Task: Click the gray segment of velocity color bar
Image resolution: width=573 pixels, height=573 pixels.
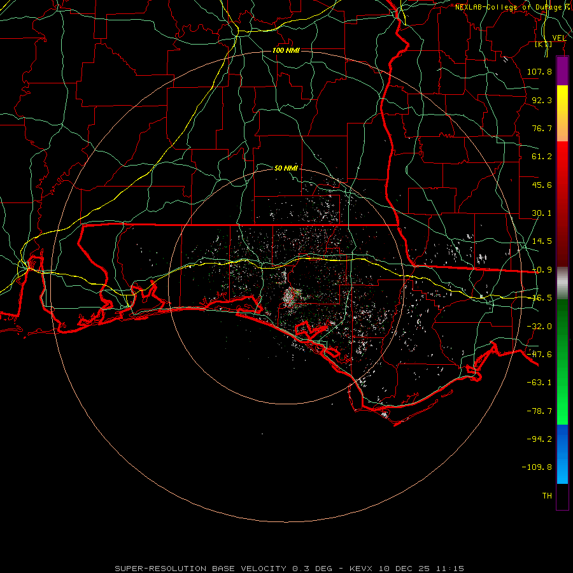Action: tap(562, 283)
